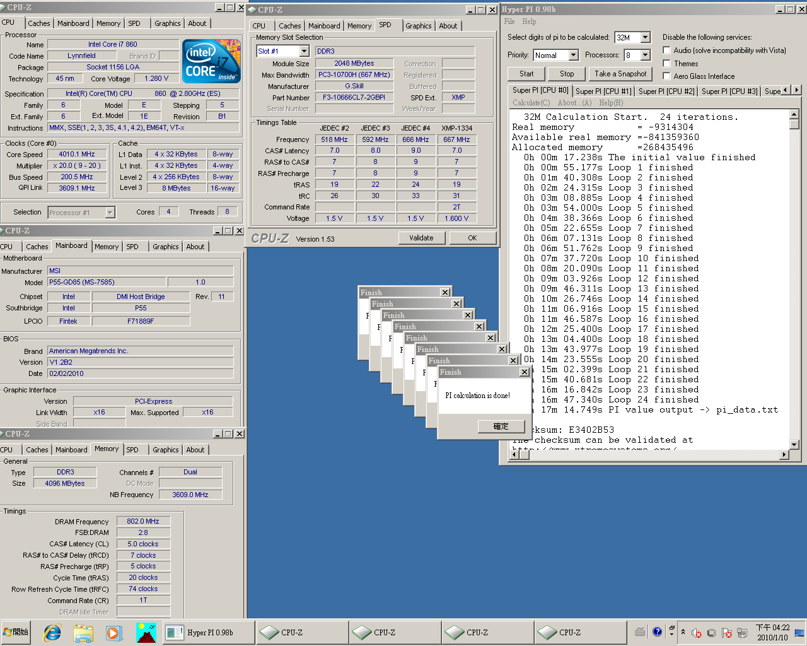The image size is (807, 646).
Task: Click the Super PI volcano taskbar icon
Action: (146, 632)
